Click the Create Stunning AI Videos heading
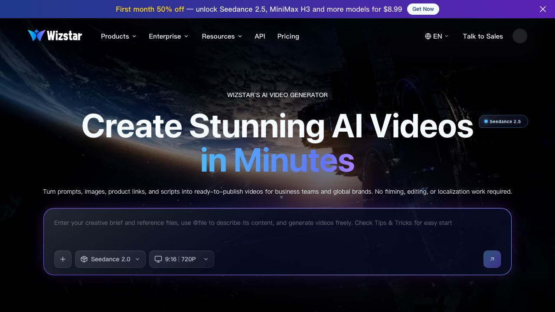Image resolution: width=555 pixels, height=312 pixels. point(277,126)
